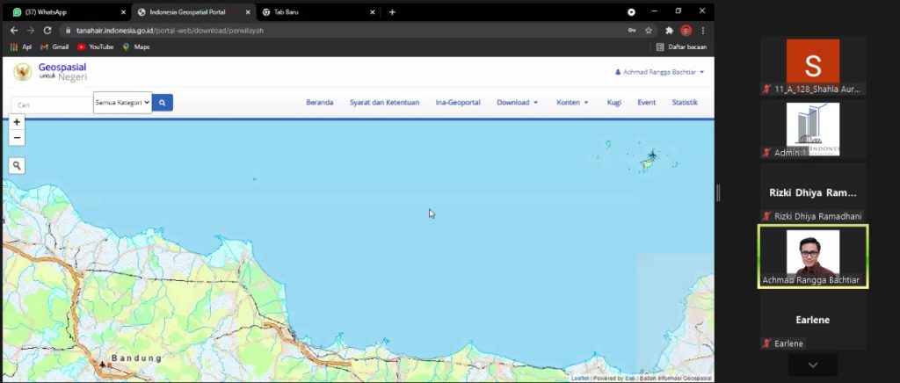
Task: Select Achmad Rangga Bachtiar video tile
Action: click(x=813, y=257)
